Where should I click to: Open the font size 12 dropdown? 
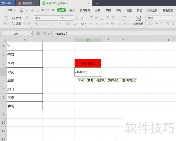73,18
